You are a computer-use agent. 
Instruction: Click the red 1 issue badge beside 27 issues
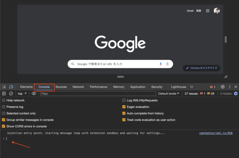pyautogui.click(x=202, y=94)
